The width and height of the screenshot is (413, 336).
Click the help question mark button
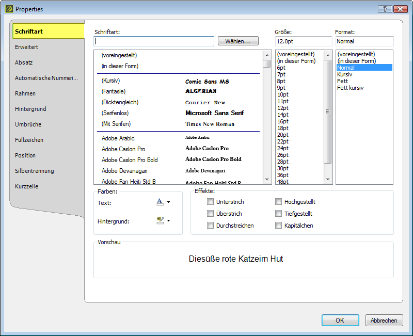pos(385,9)
